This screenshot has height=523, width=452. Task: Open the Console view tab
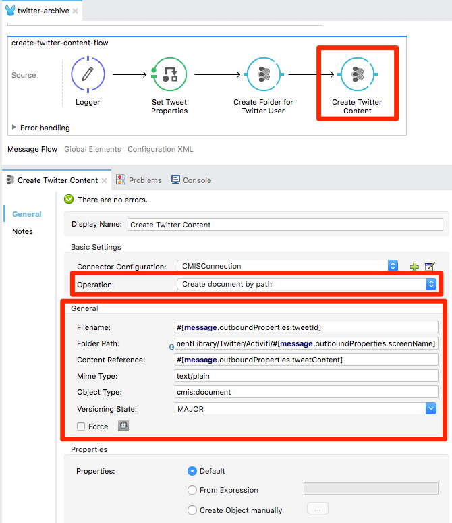coord(192,180)
